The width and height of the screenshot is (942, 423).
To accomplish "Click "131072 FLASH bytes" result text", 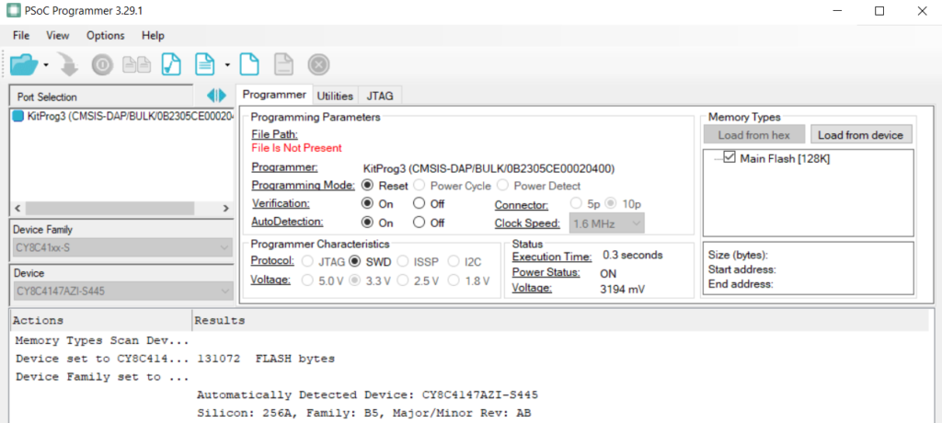I will (x=266, y=359).
